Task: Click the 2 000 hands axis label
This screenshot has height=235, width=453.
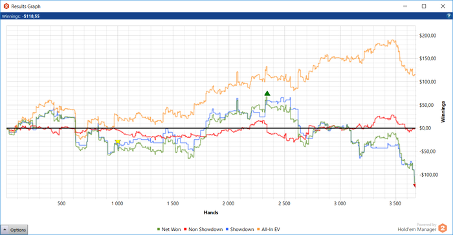Action: (x=228, y=203)
